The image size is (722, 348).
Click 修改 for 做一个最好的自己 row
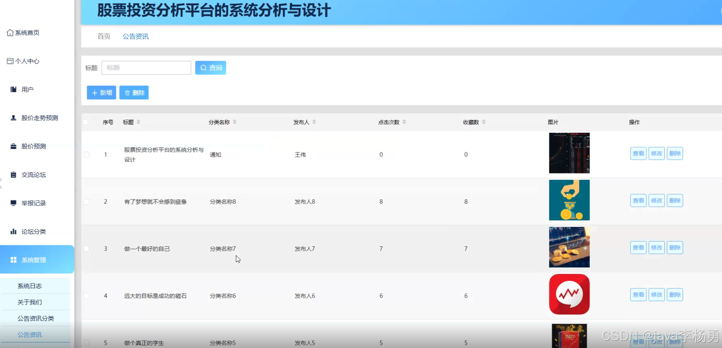coord(656,247)
